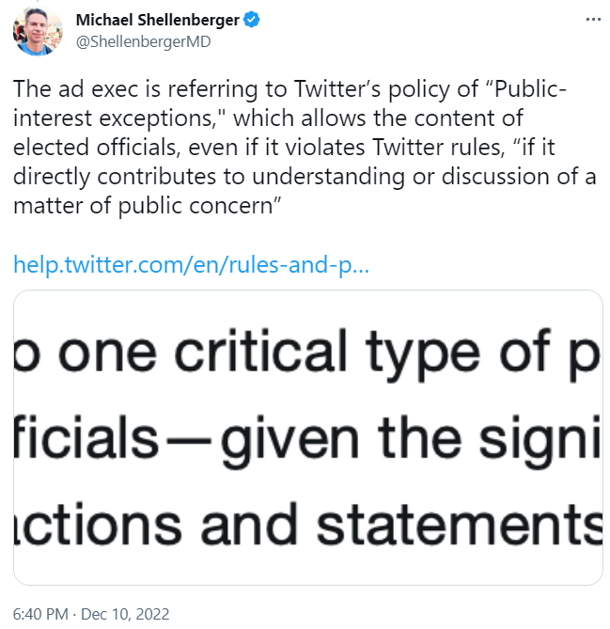
Task: Open the tweet's more options ellipsis menu
Action: (589, 19)
